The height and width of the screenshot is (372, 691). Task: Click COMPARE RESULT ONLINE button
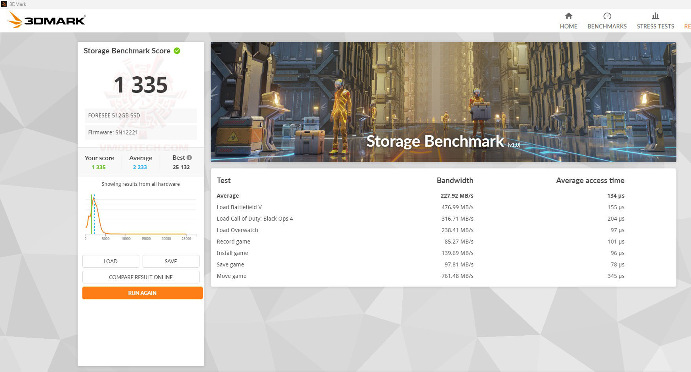click(x=141, y=277)
